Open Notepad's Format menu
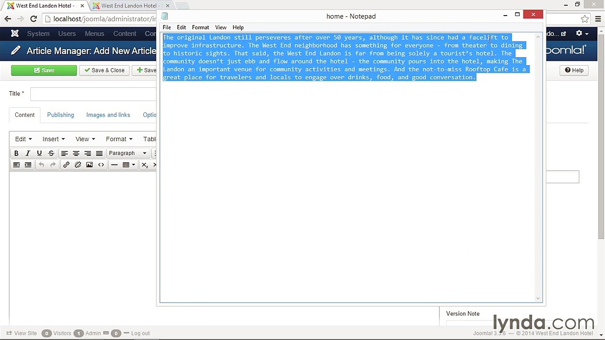605x340 pixels. tap(200, 27)
